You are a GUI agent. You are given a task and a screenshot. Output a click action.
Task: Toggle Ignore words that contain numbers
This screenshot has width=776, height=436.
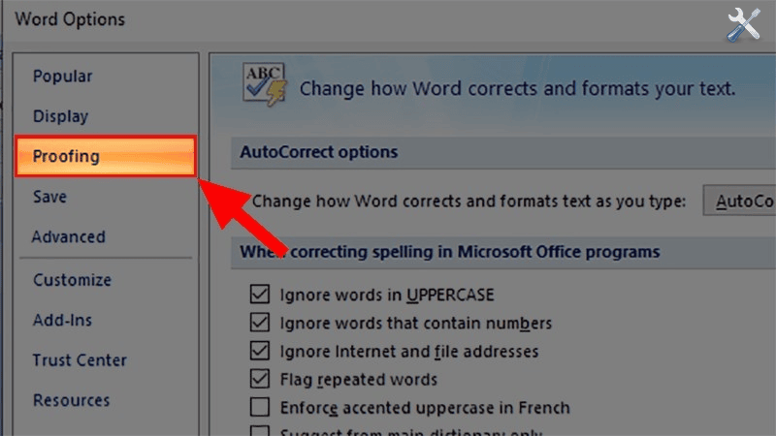point(260,323)
